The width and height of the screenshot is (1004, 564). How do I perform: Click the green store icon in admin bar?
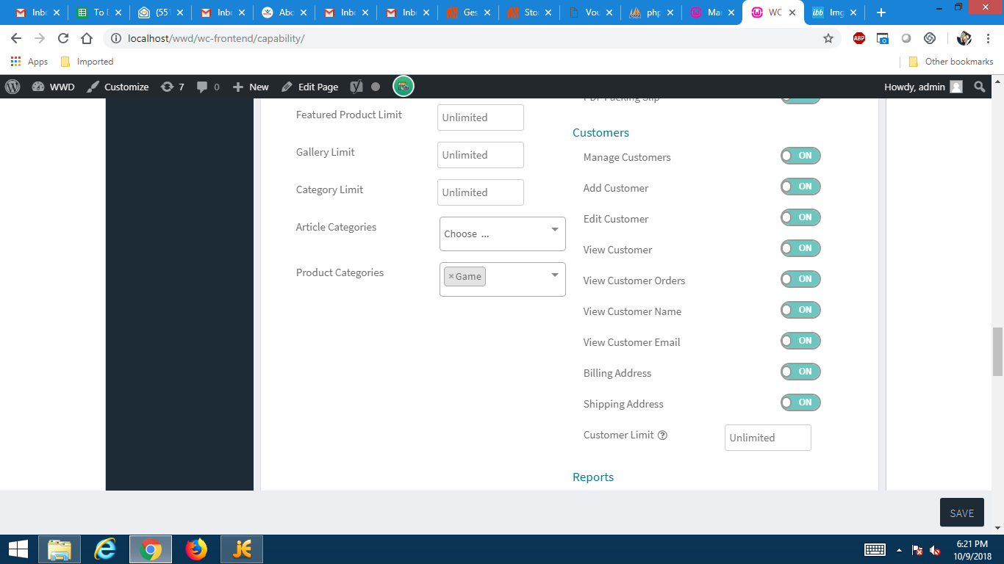coord(404,87)
